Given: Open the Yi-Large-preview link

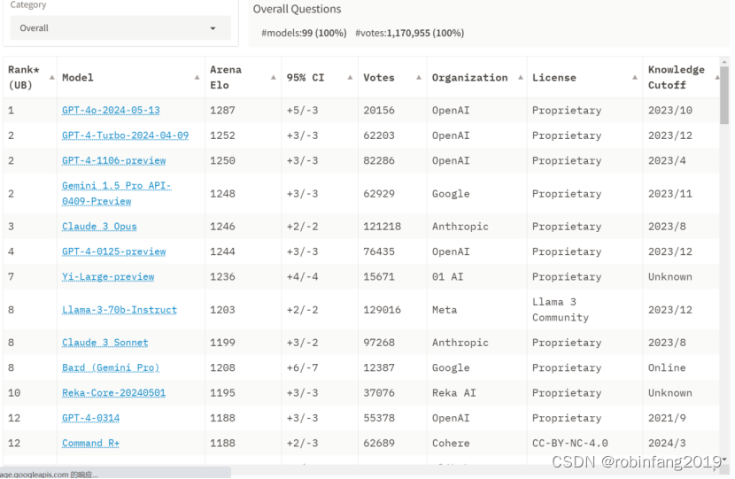Looking at the screenshot, I should point(108,277).
